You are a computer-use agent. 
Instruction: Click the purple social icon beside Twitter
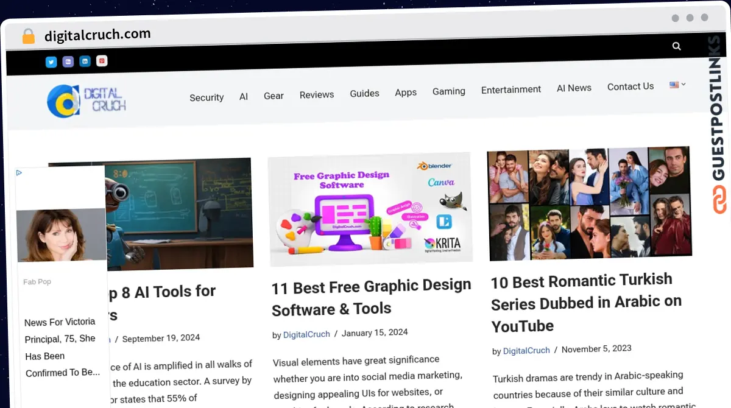[68, 62]
